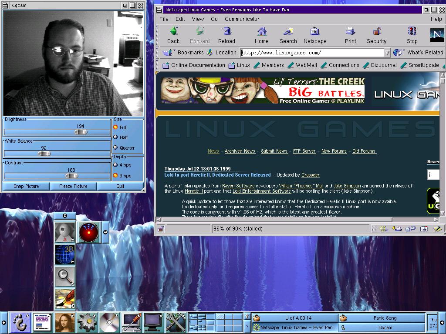Screen dimensions: 446x334
Task: Click the Location URL input field
Action: (x=312, y=53)
